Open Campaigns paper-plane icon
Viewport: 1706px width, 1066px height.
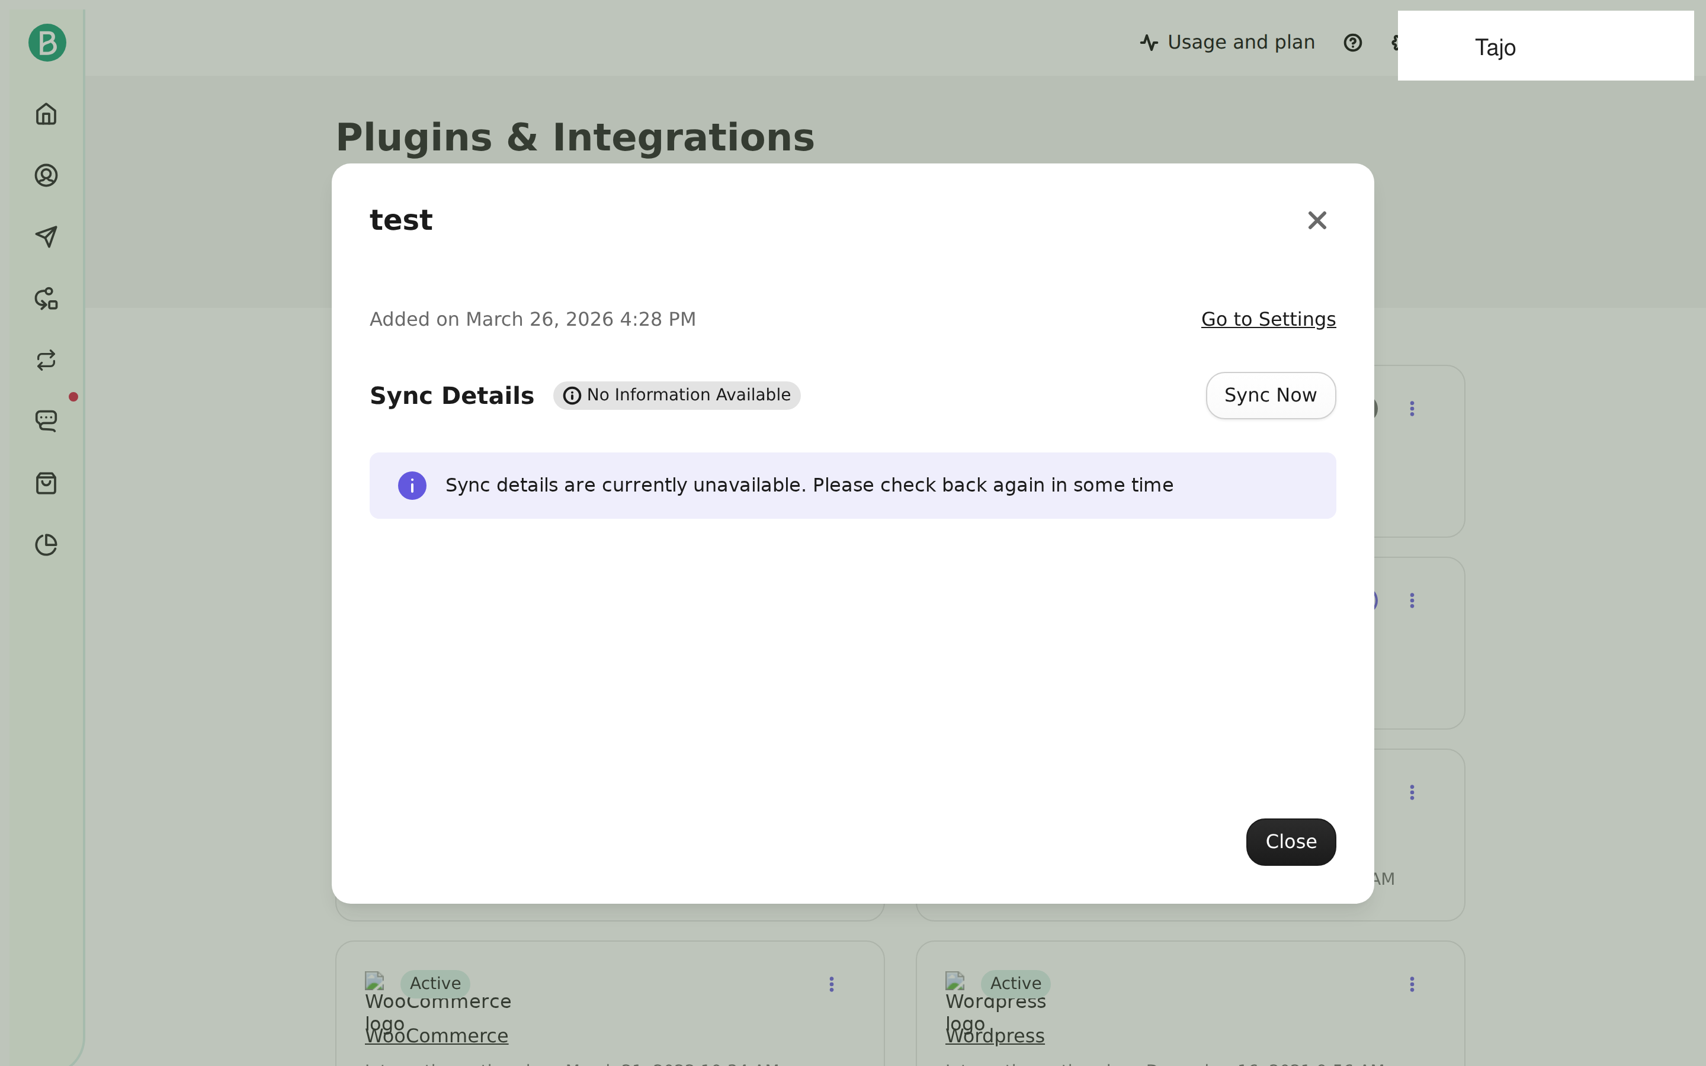(x=46, y=237)
